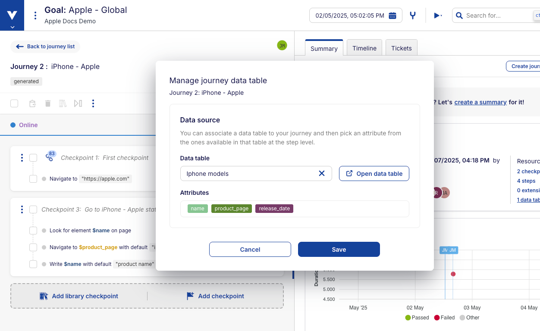Clear the Iphone models data table selection
540x331 pixels.
point(321,173)
